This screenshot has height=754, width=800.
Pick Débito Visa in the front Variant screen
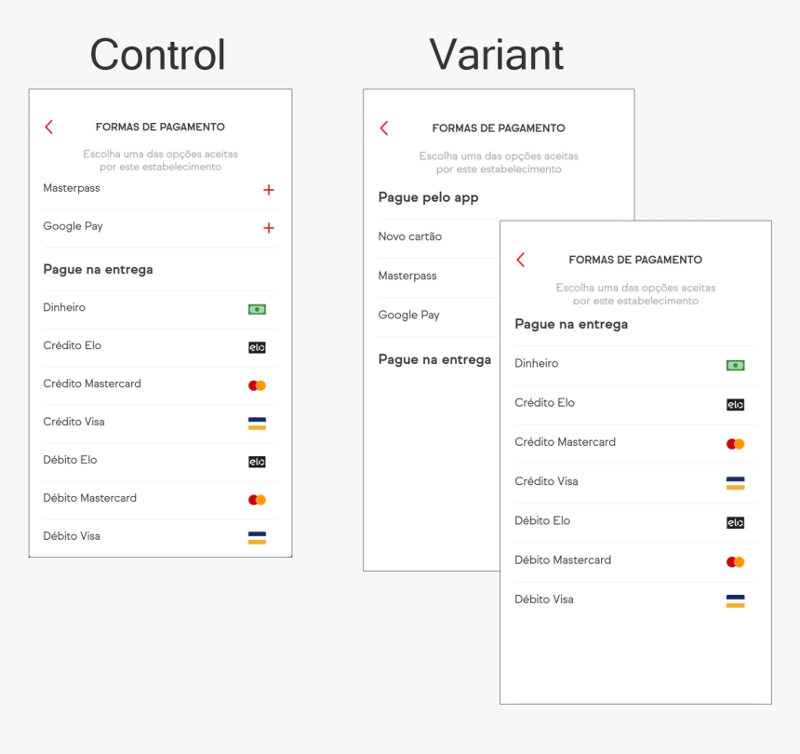pos(544,599)
